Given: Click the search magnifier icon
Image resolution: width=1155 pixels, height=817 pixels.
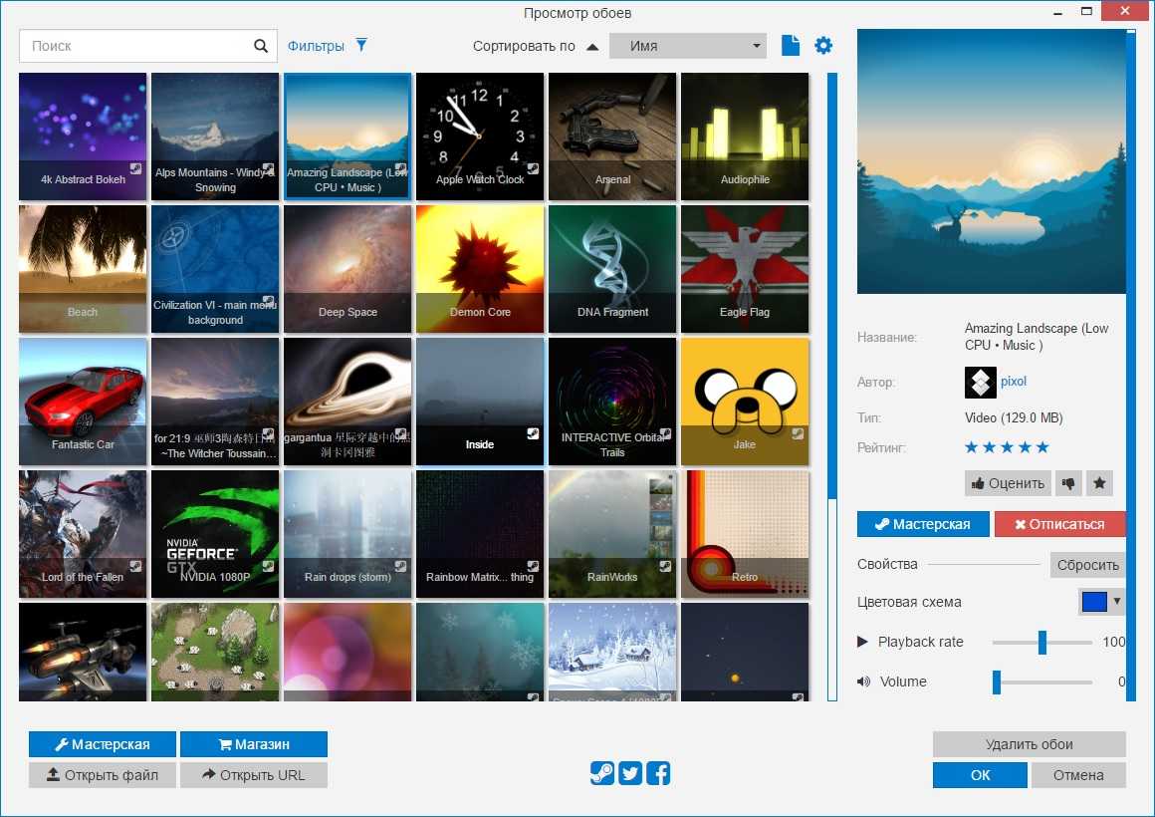Looking at the screenshot, I should click(261, 46).
